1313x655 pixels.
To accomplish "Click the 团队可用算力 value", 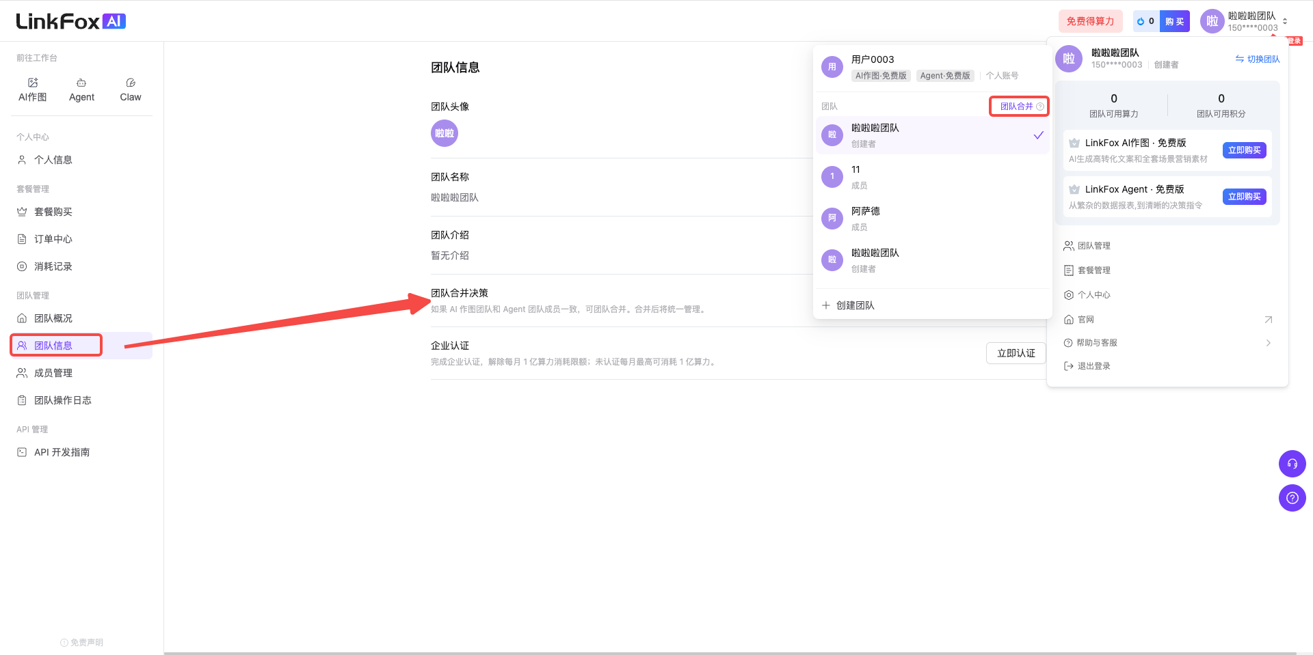I will pyautogui.click(x=1113, y=98).
